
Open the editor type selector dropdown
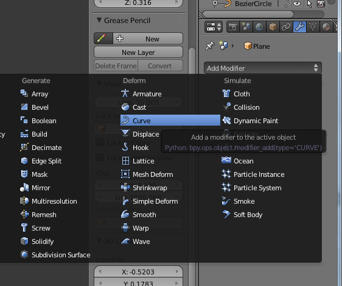(214, 27)
